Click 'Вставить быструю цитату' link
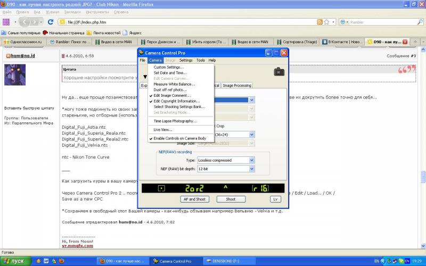 click(x=29, y=108)
